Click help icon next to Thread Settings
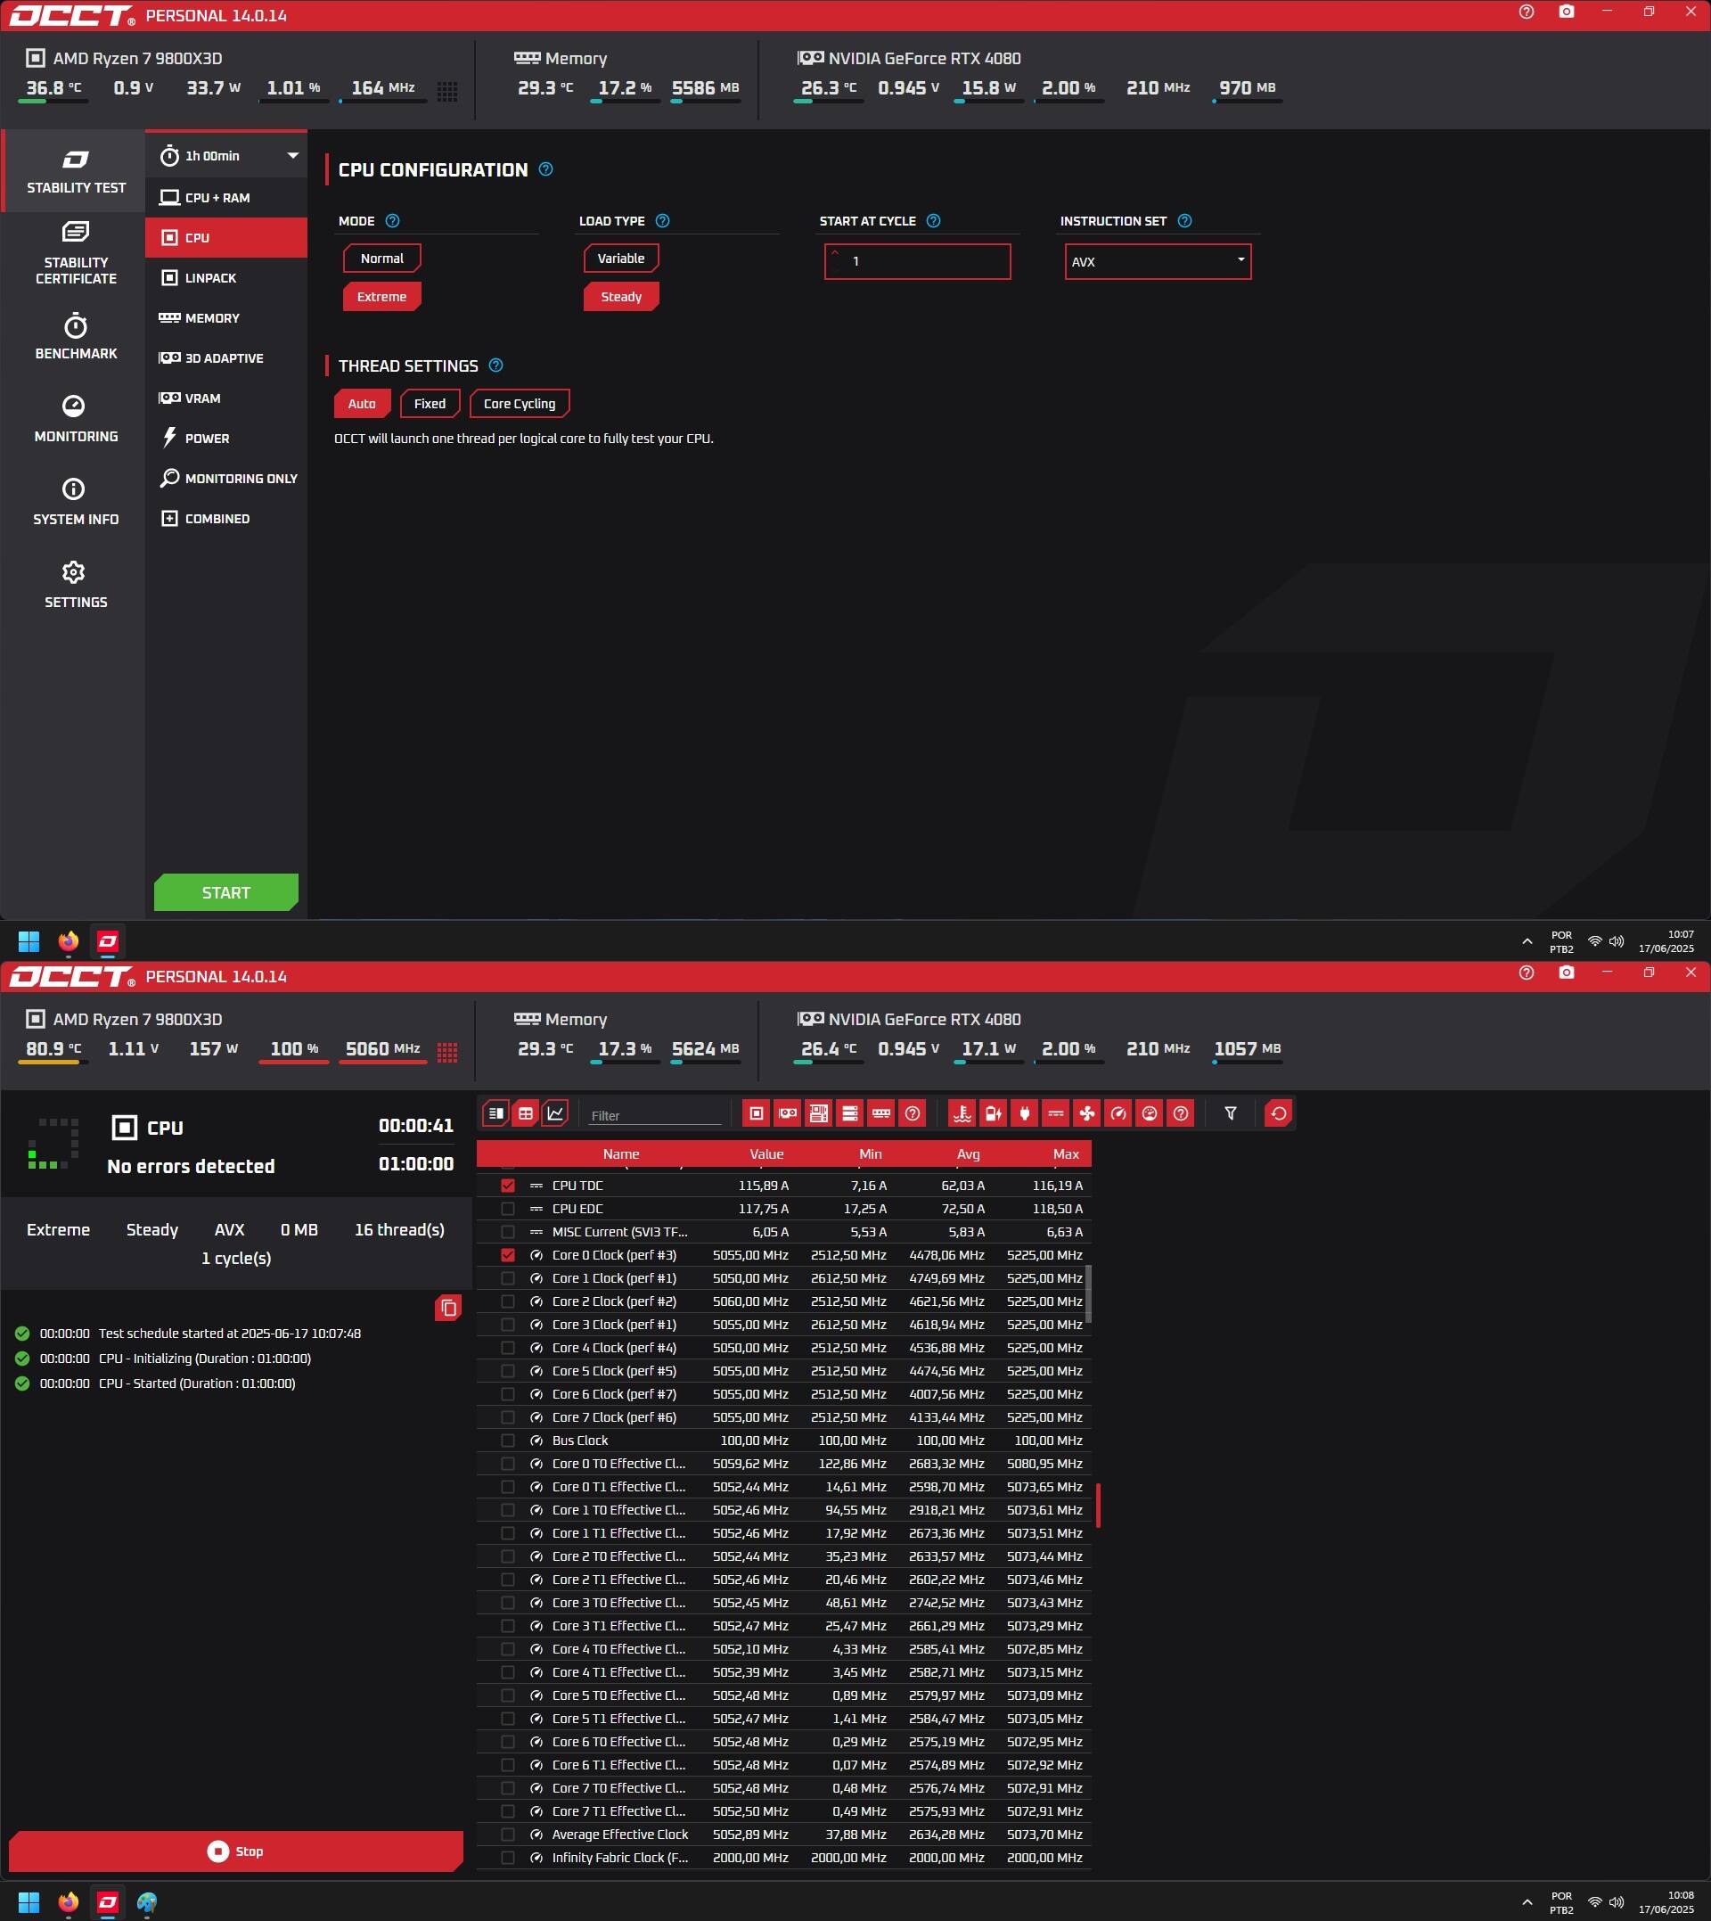 pos(496,365)
